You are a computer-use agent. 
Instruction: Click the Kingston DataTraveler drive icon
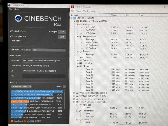tap(77, 99)
